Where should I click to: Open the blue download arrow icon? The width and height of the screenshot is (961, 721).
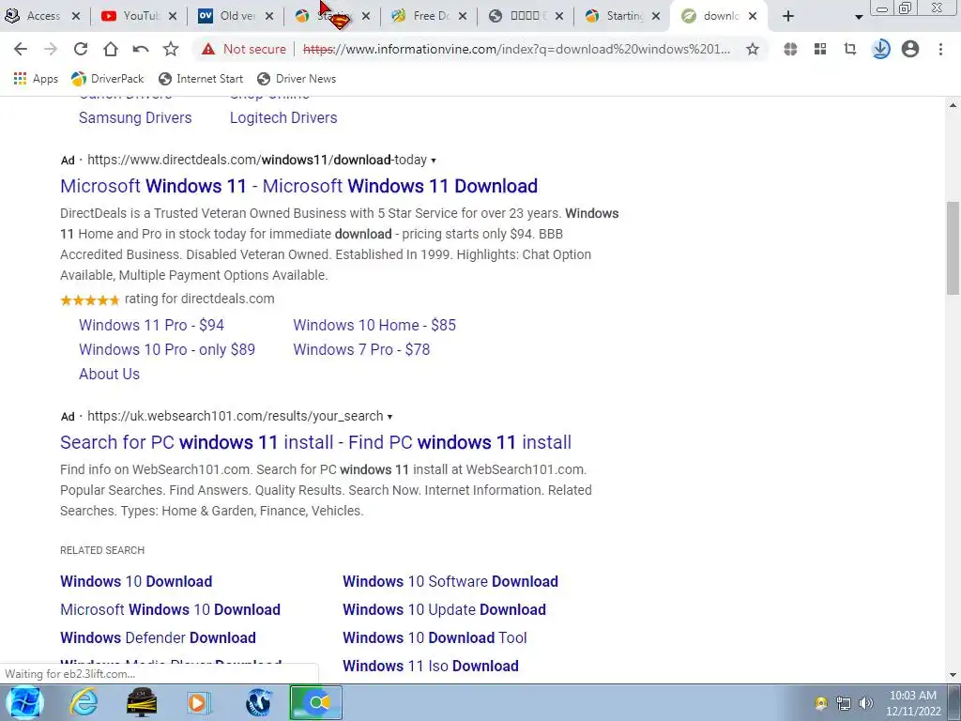coord(880,49)
